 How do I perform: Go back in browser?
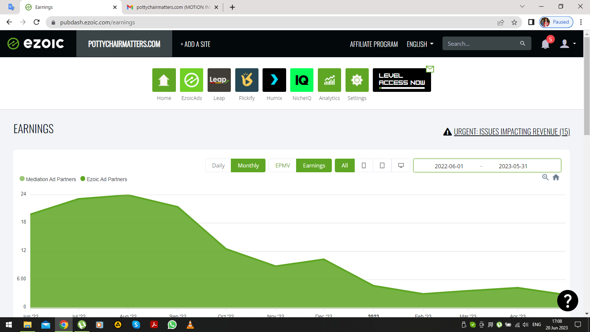point(10,22)
